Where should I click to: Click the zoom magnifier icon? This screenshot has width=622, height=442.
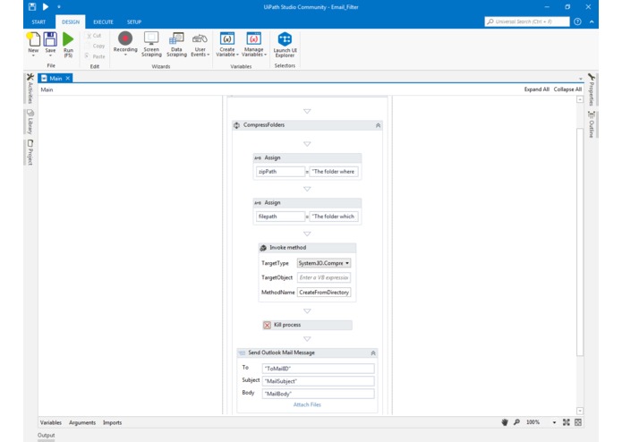(516, 422)
